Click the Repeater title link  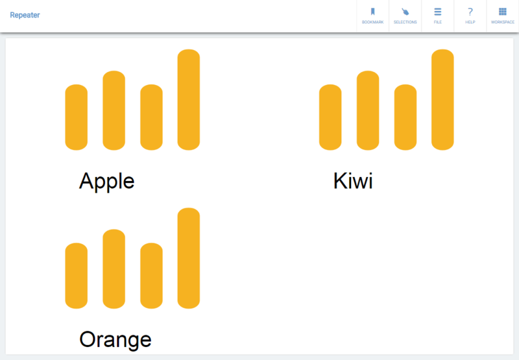pyautogui.click(x=25, y=15)
